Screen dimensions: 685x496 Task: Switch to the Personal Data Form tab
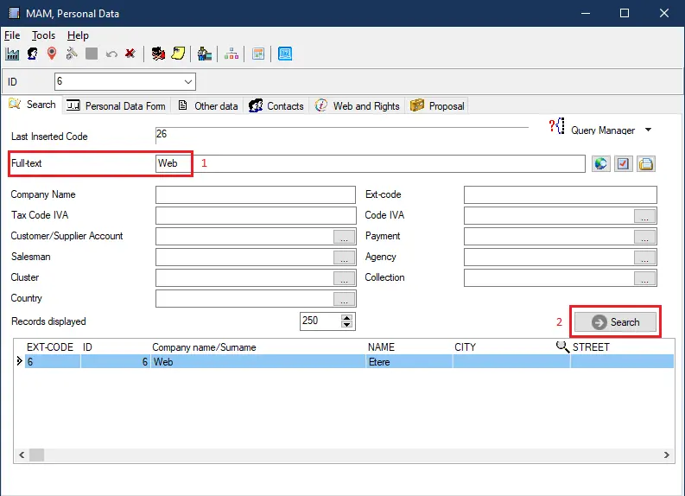click(117, 106)
